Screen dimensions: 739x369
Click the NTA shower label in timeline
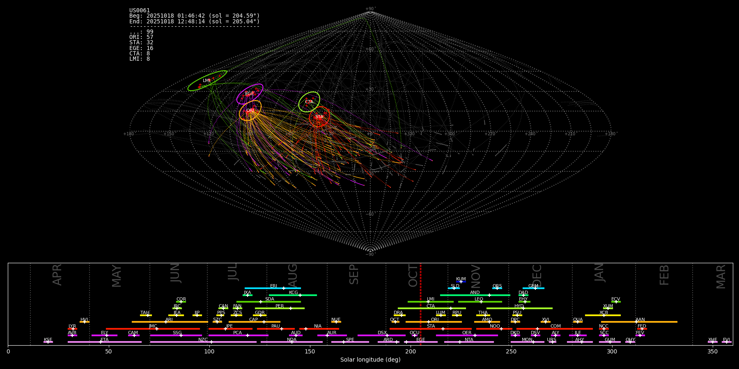click(x=469, y=340)
